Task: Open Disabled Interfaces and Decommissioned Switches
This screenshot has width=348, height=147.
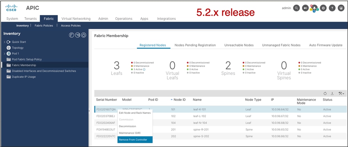Action: tap(44, 71)
